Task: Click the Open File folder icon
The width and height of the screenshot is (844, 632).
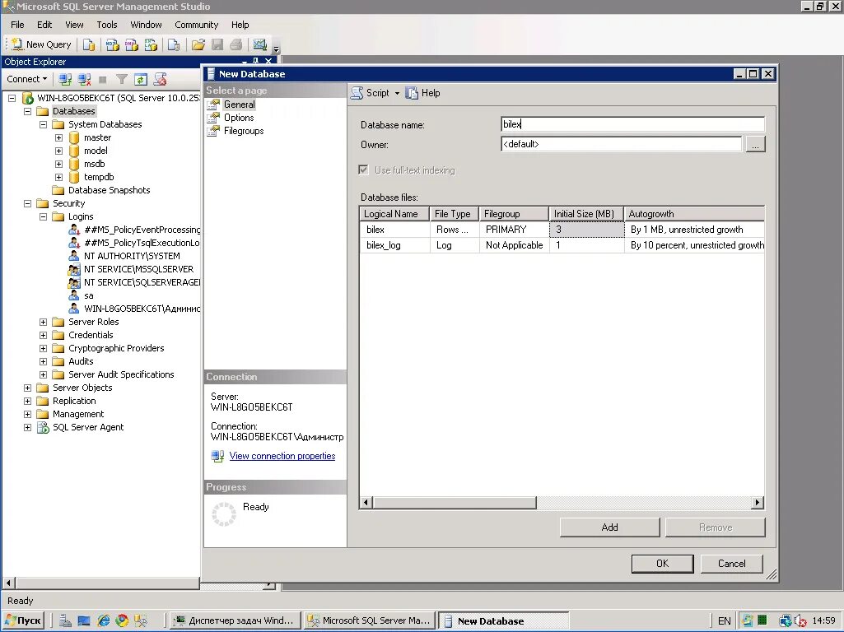Action: [198, 44]
